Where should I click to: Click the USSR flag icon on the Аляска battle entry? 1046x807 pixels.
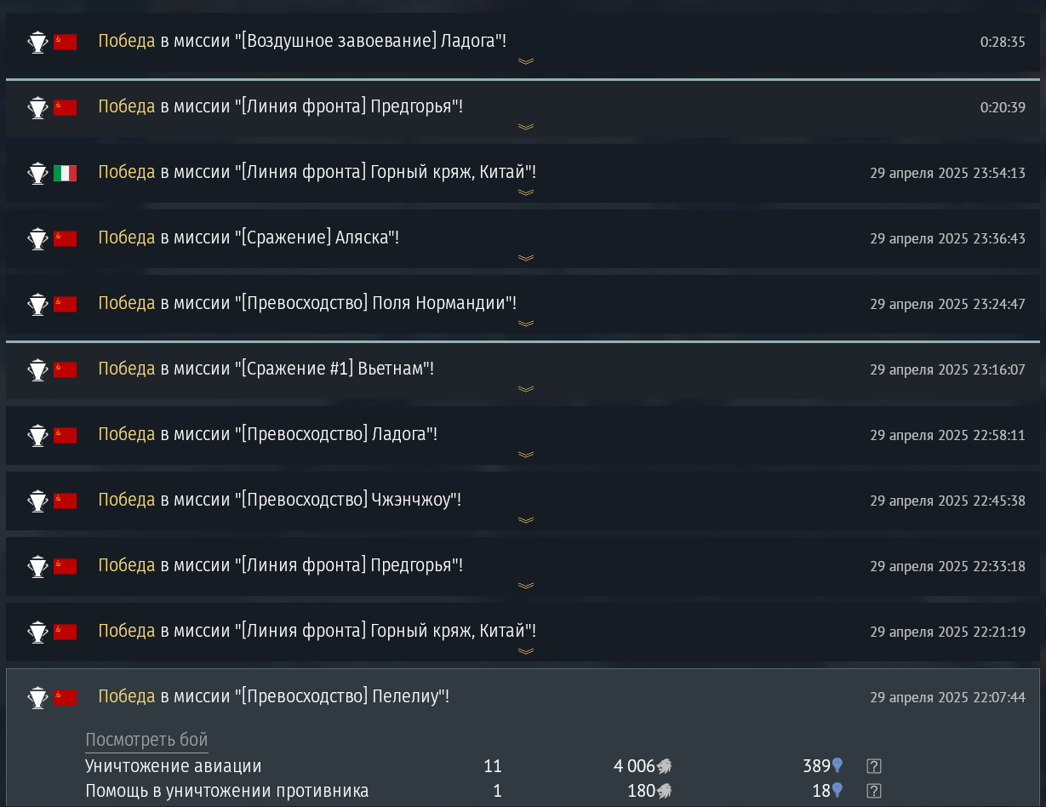(x=66, y=238)
